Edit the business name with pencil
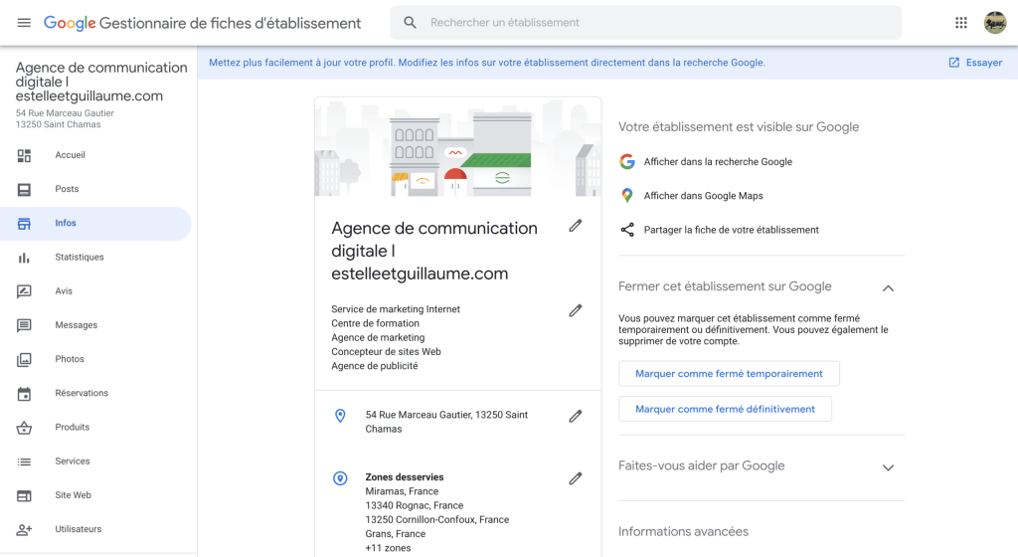 click(576, 226)
